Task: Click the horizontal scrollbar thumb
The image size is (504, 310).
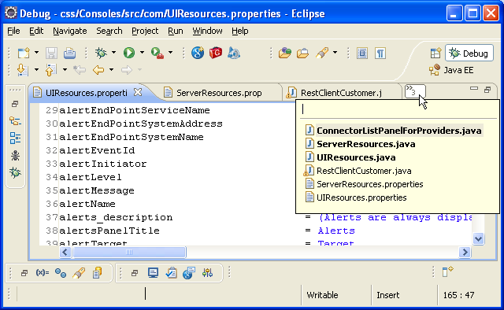Action: tap(129, 253)
